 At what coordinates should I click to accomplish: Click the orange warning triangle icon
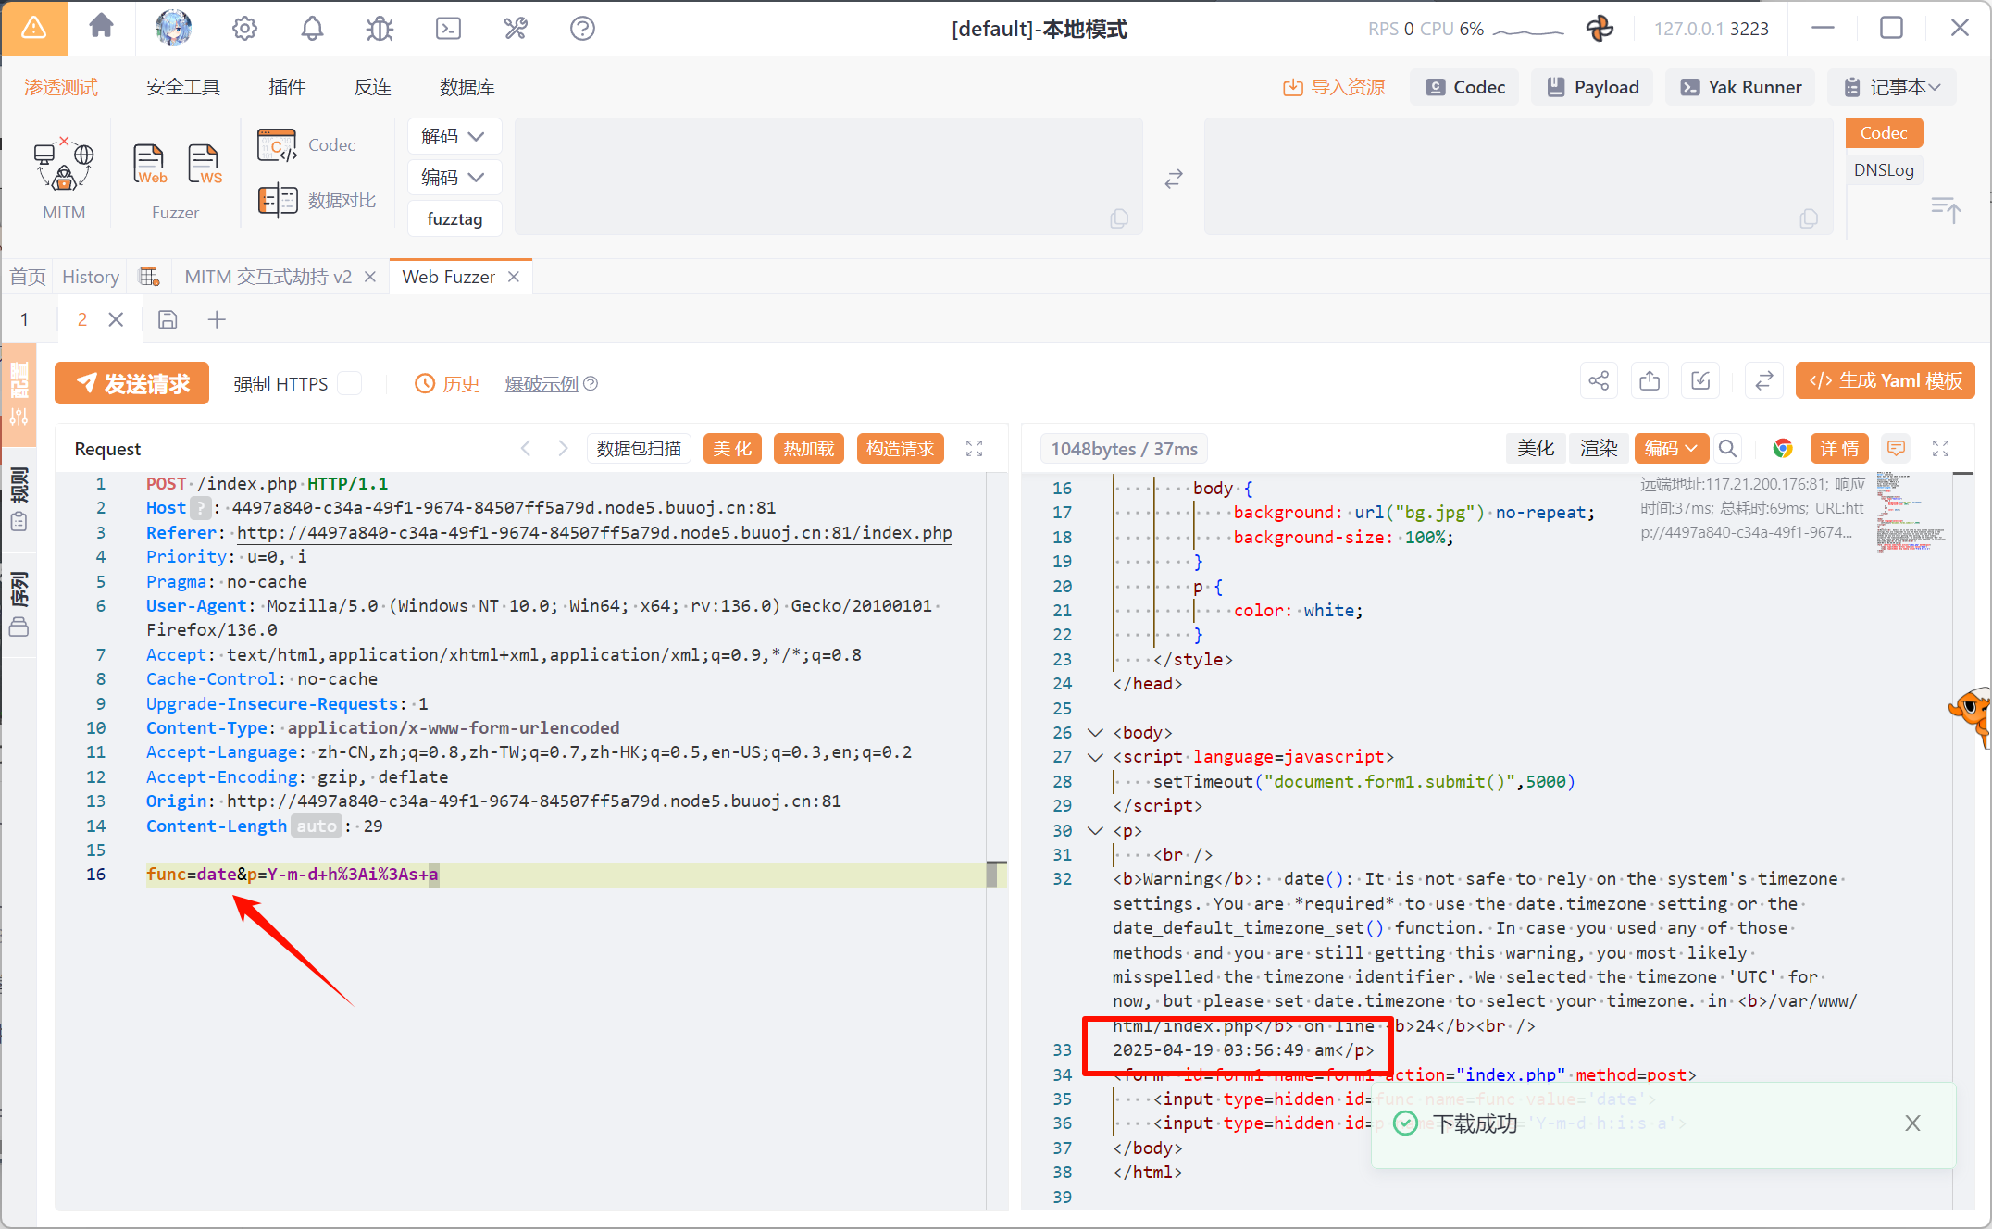point(34,28)
